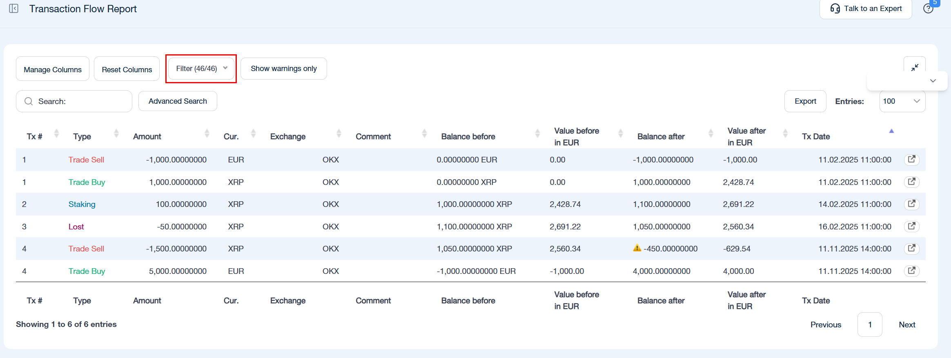Screen dimensions: 951x358
Task: Click Trade Buy of 1,000 XRP
Action: (87, 182)
